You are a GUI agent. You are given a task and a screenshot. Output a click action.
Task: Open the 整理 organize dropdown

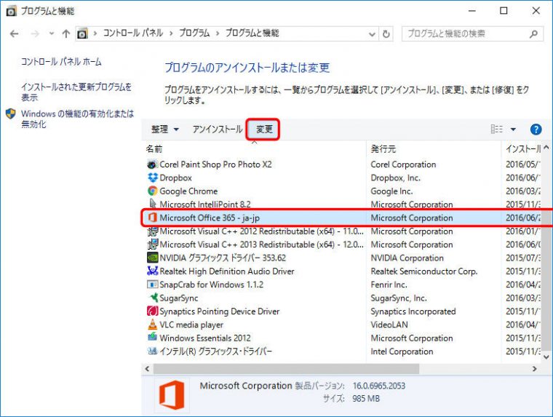(165, 130)
